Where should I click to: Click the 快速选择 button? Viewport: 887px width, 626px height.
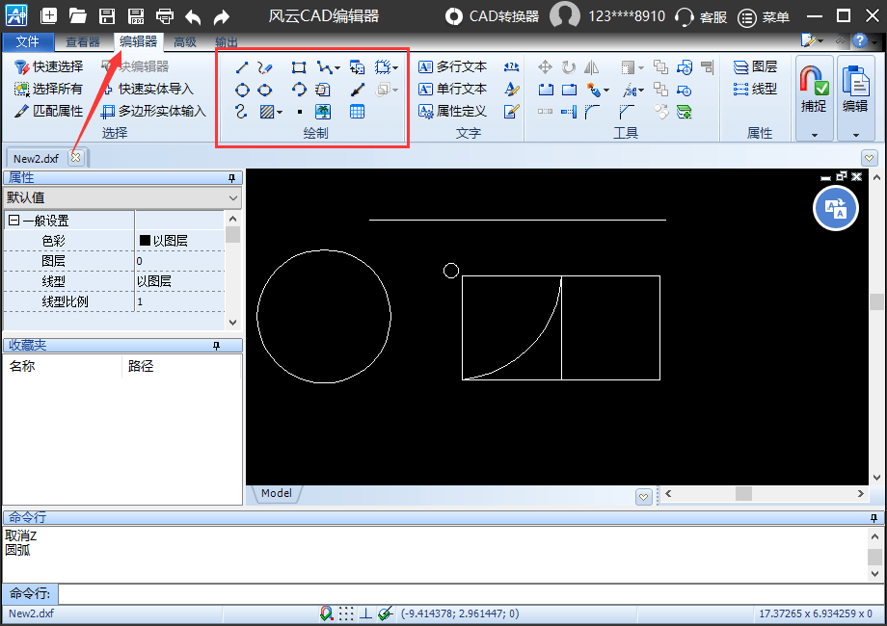48,66
